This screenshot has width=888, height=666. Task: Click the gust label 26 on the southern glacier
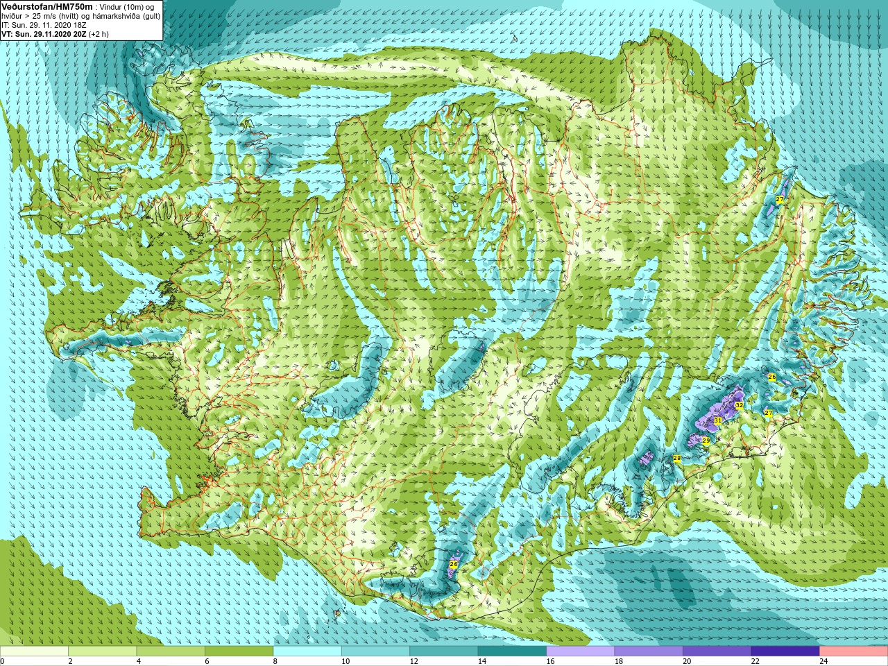tap(454, 564)
